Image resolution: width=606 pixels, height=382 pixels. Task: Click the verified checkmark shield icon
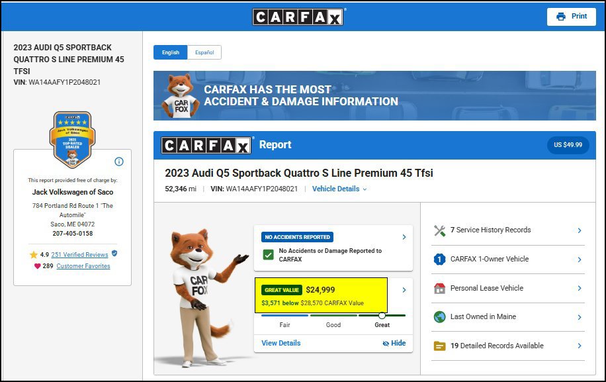point(114,254)
